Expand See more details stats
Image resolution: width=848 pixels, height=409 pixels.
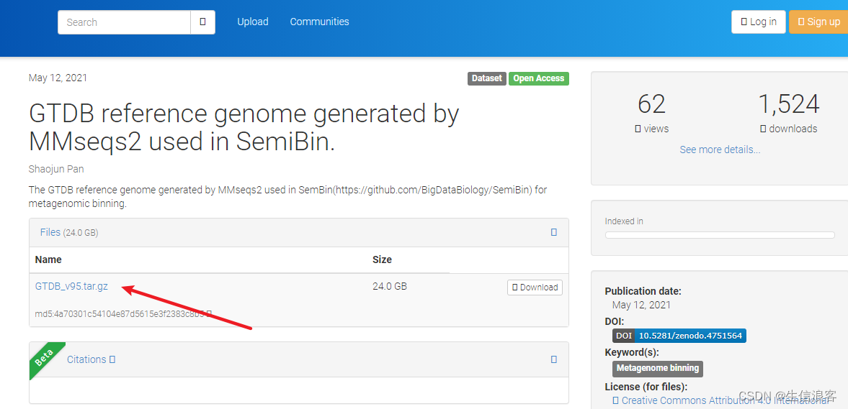(x=720, y=150)
